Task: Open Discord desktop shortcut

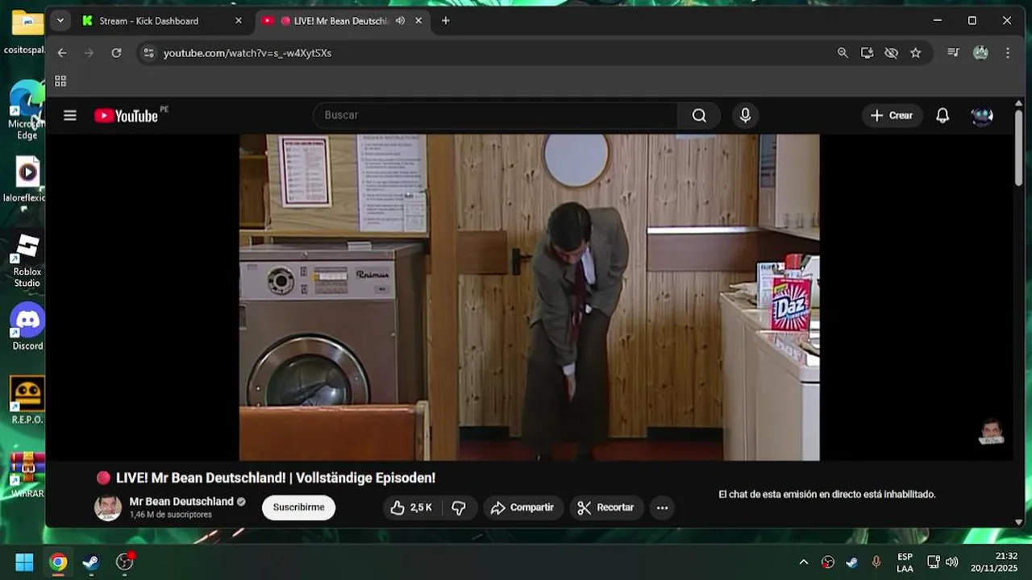Action: click(27, 326)
